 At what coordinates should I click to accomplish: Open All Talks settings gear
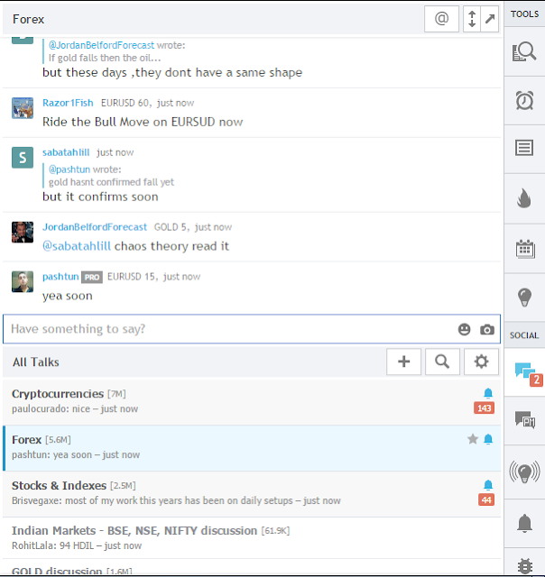coord(481,362)
